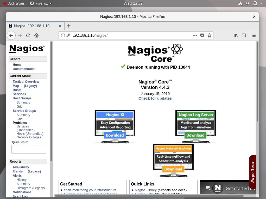This screenshot has width=266, height=199.
Task: Open the Documentation link
Action: 24,69
